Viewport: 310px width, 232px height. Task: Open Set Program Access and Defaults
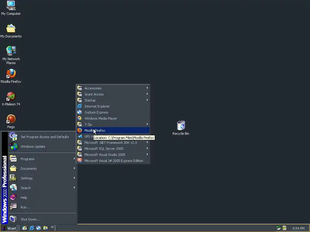coord(42,137)
